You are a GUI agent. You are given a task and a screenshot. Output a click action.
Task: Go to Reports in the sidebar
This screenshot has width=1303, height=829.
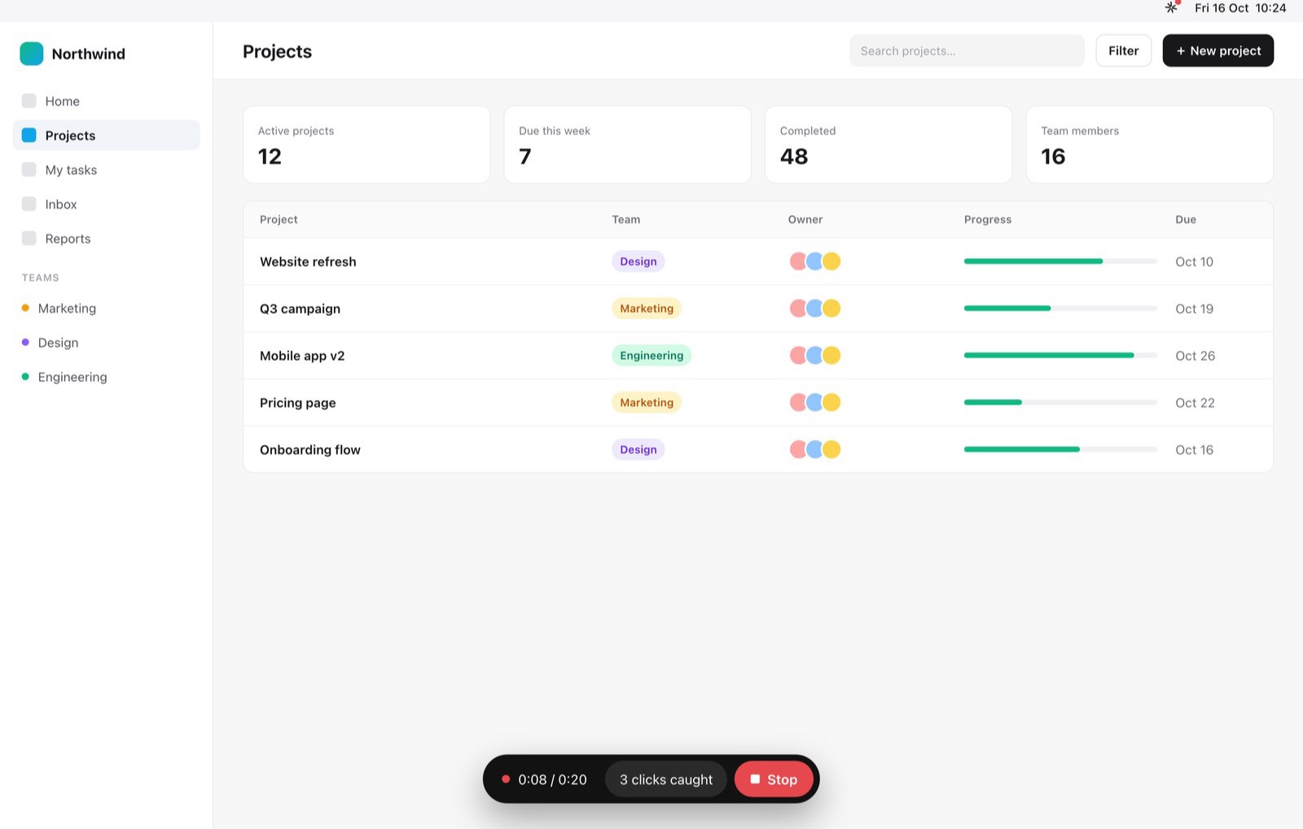107,239
